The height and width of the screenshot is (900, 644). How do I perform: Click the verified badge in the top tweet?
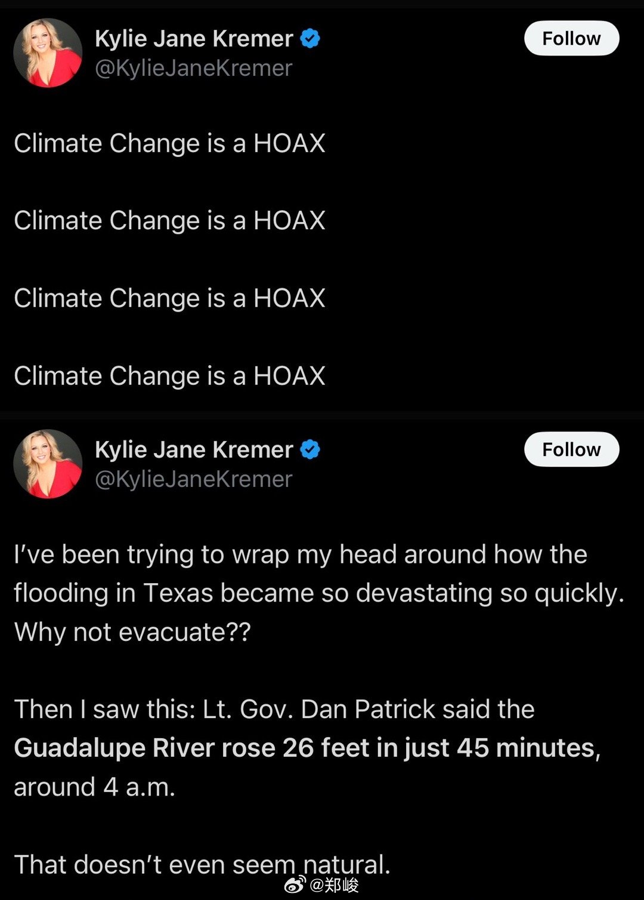(310, 38)
